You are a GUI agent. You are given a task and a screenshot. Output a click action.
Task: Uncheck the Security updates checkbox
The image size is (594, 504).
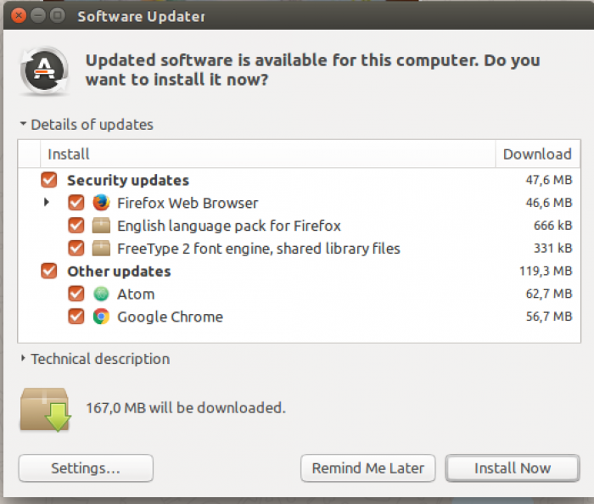pos(49,180)
